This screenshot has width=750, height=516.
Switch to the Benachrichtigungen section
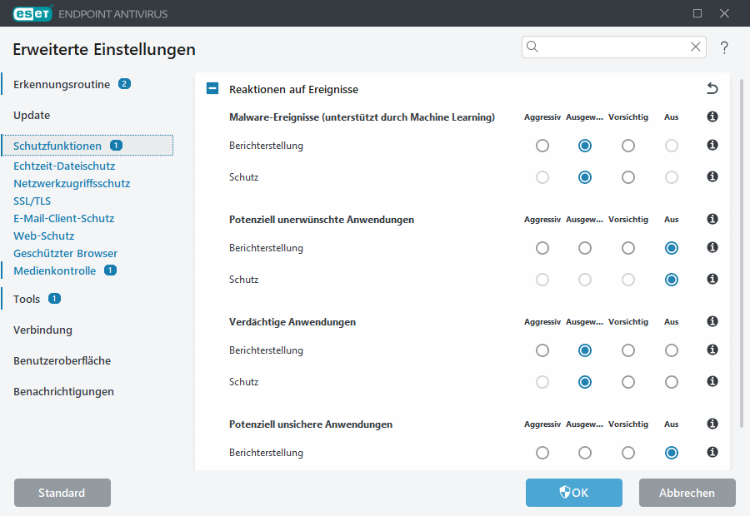click(64, 391)
